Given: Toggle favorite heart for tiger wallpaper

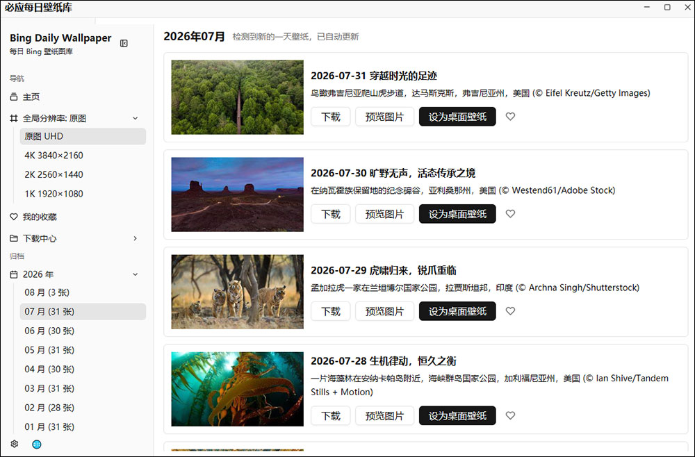Looking at the screenshot, I should pyautogui.click(x=510, y=311).
